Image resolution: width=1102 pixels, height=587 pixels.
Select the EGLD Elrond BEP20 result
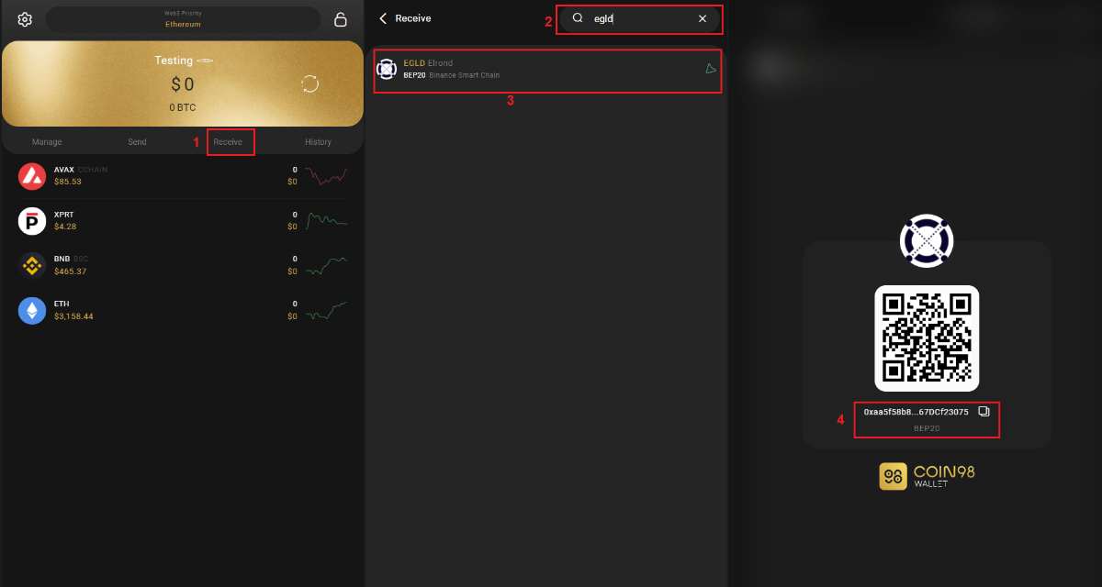547,69
